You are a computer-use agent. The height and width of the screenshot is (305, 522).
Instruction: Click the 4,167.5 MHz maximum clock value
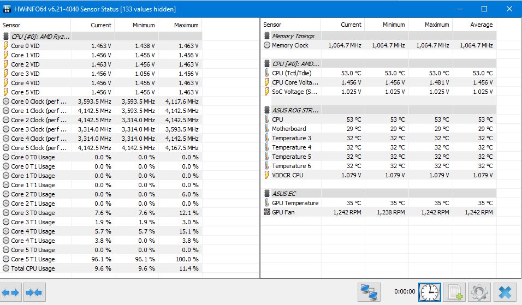pos(182,148)
